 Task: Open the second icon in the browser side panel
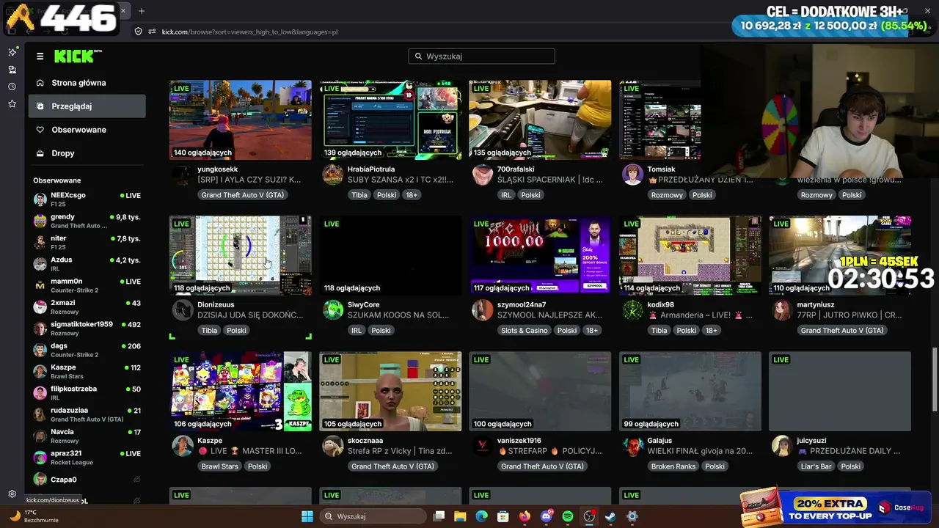pos(12,70)
